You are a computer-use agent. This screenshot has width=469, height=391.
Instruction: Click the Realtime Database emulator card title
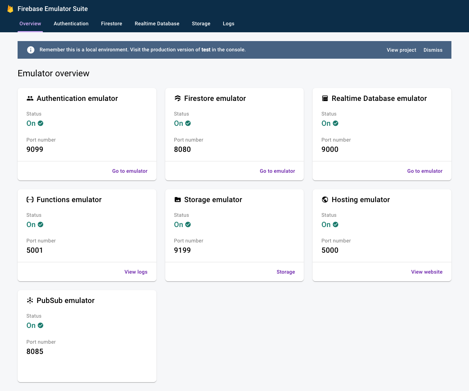[379, 98]
